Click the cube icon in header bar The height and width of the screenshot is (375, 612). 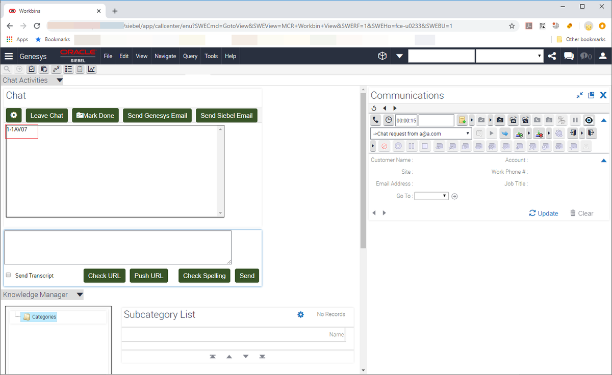tap(382, 56)
